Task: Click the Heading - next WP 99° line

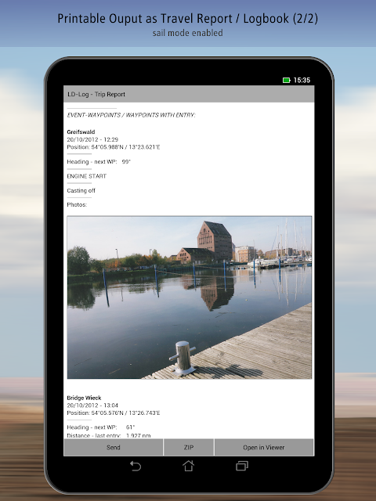Action: coord(99,162)
